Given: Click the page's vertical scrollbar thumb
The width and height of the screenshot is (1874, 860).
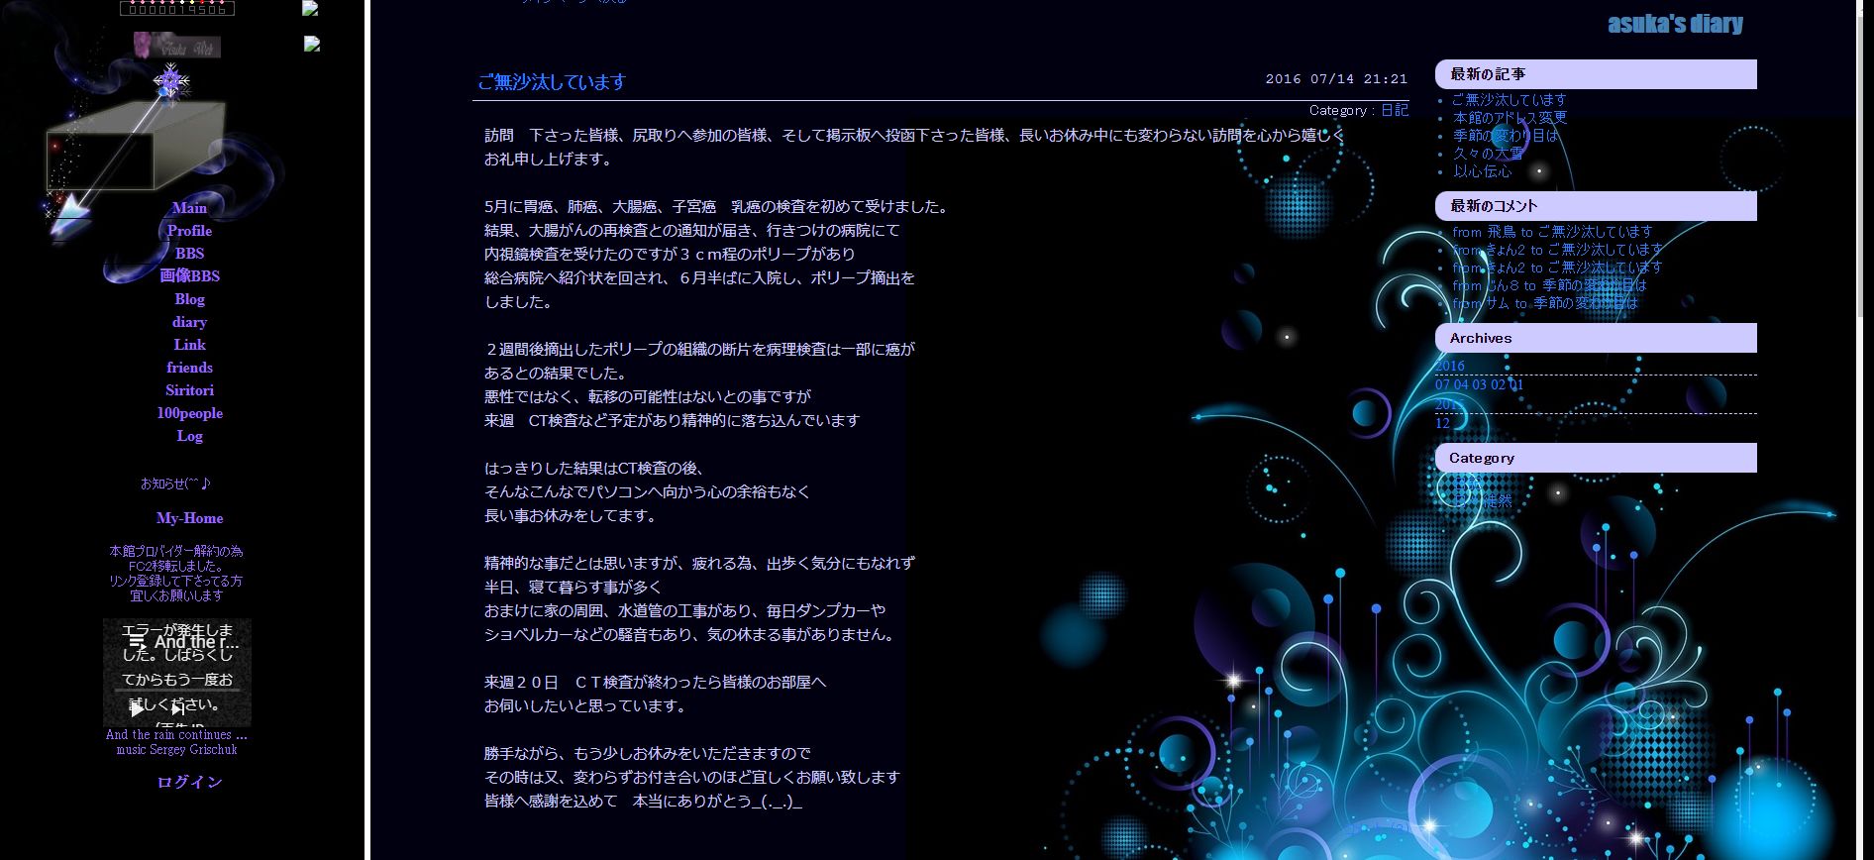Looking at the screenshot, I should coord(1863,159).
